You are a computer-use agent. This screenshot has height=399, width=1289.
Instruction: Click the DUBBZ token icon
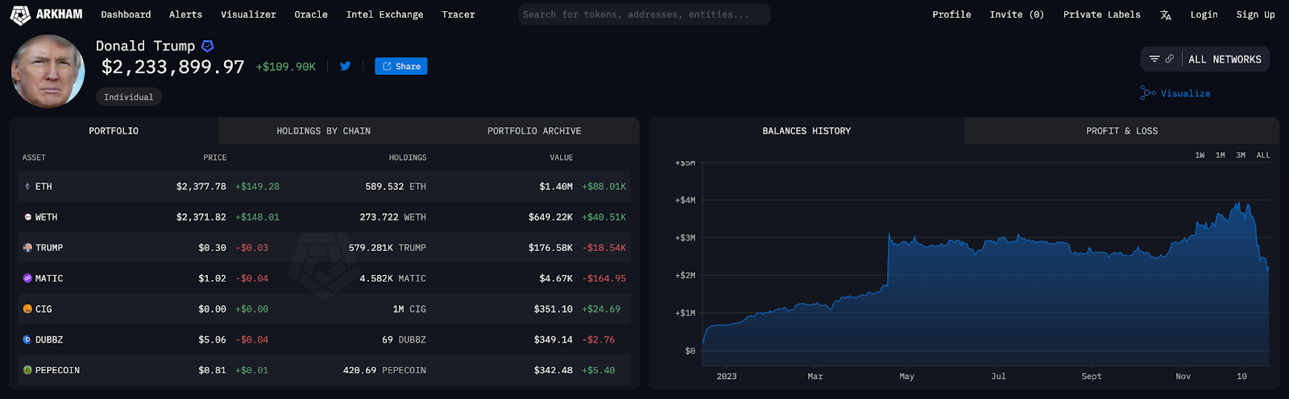point(27,339)
